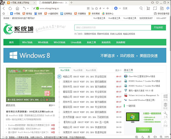Close the 系统城官网 tab
The image size is (171, 139).
[x=66, y=3]
